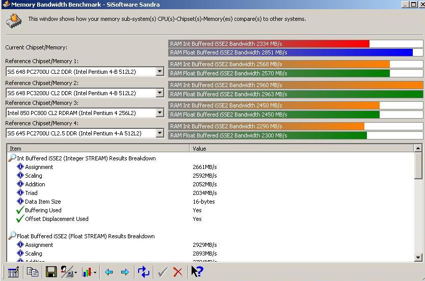The image size is (425, 281).
Task: Activate the What's This help cursor icon
Action: (x=197, y=271)
